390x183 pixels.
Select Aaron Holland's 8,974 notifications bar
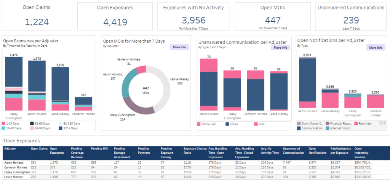[x=307, y=82]
